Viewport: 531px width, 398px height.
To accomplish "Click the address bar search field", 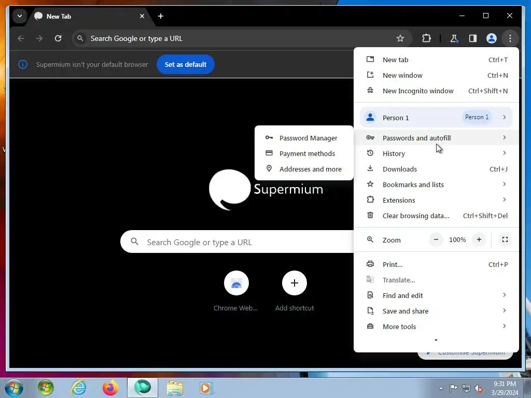I will 242,38.
